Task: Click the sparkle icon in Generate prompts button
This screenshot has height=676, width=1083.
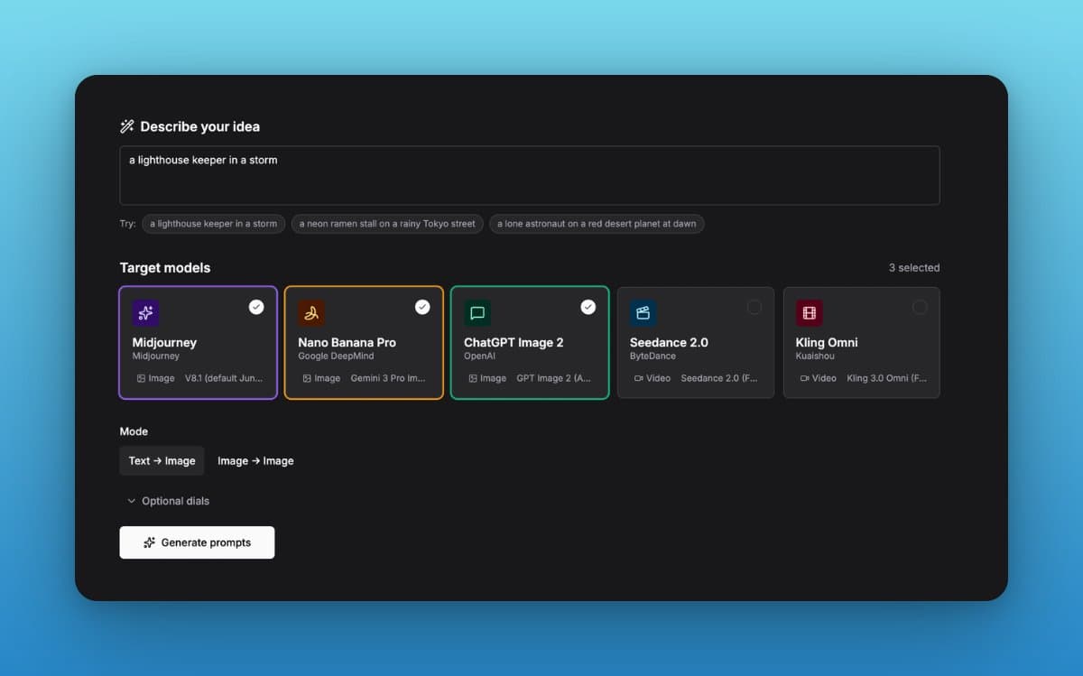Action: coord(149,542)
